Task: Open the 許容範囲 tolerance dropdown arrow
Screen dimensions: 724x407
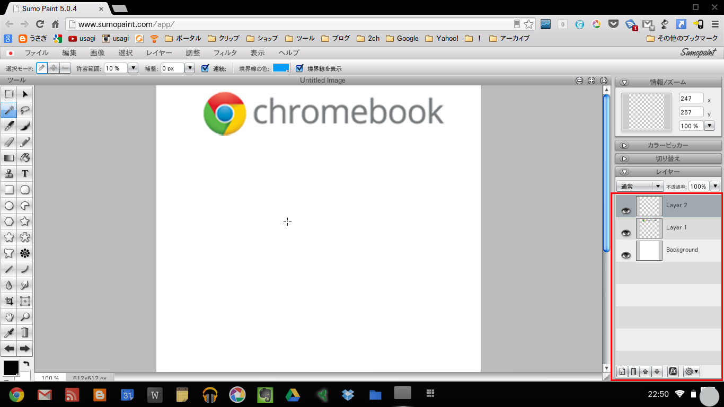Action: click(133, 68)
